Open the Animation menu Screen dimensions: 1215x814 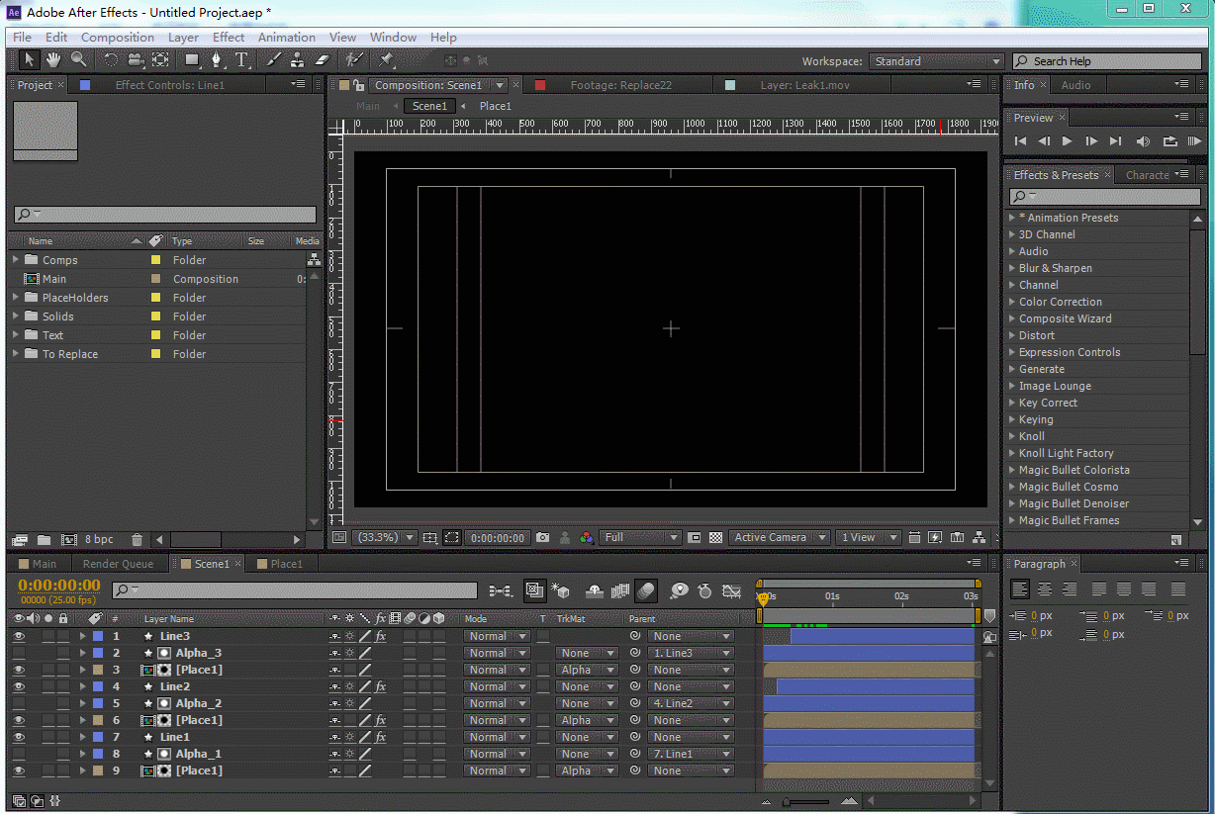[x=287, y=38]
